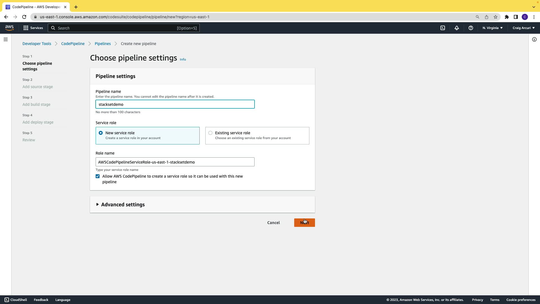Screen dimensions: 540x304
Task: Click the Cancel button
Action: pyautogui.click(x=273, y=223)
